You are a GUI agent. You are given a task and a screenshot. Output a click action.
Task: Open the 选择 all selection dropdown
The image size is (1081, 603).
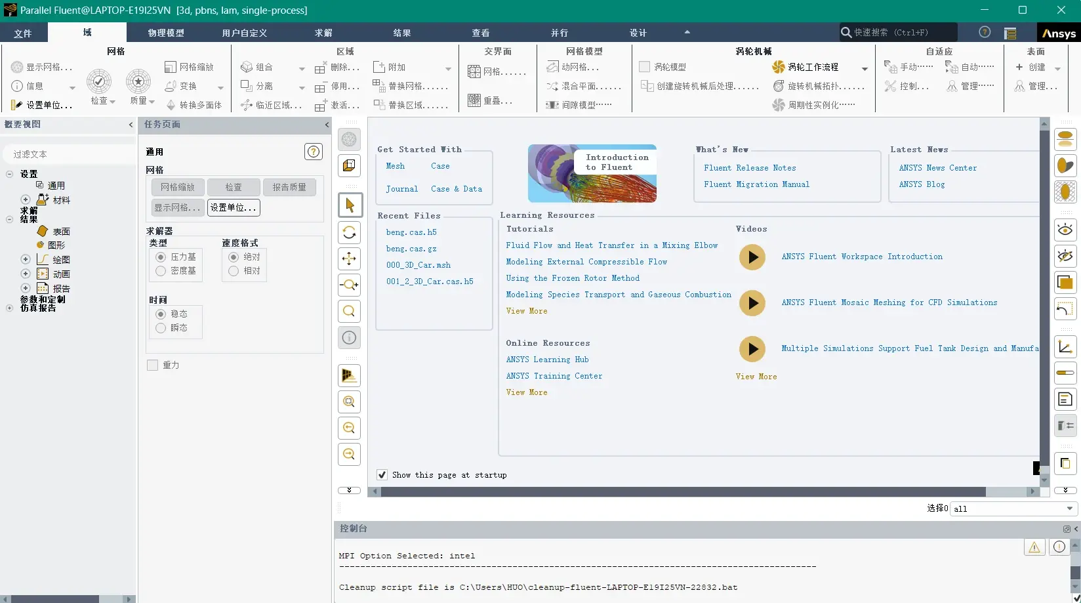coord(1013,509)
